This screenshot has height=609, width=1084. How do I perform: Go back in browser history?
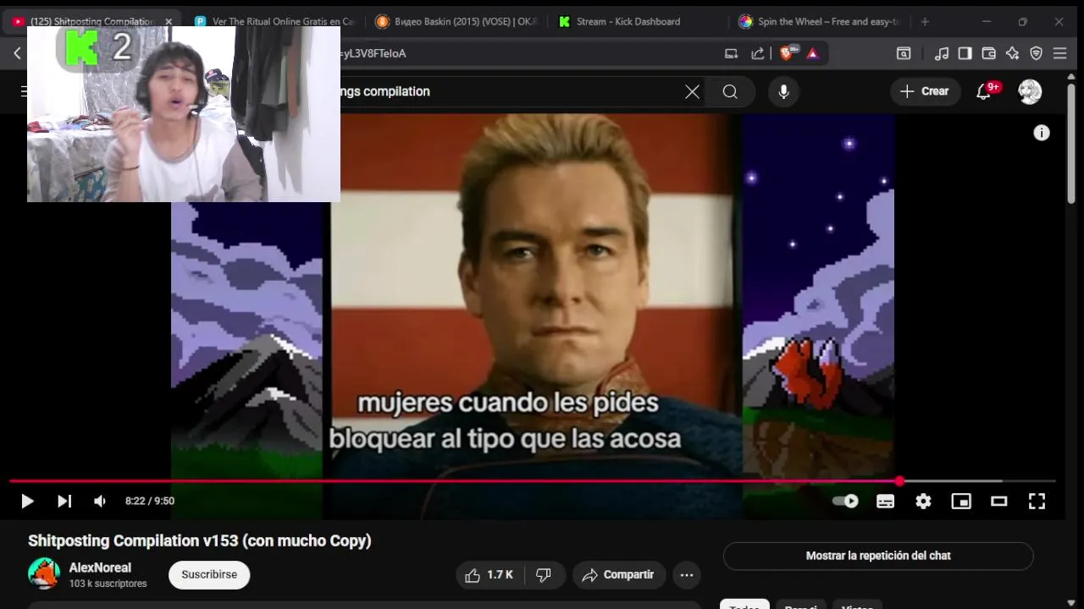[17, 53]
